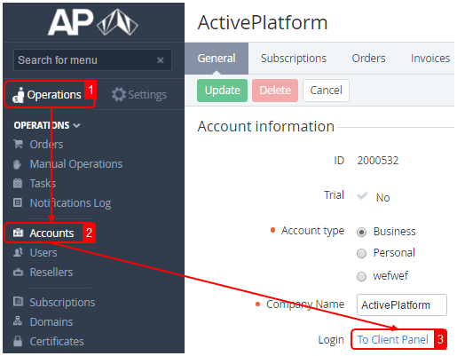Viewport: 457px width, 356px height.
Task: Clear the menu search with the X icon
Action: tap(161, 60)
